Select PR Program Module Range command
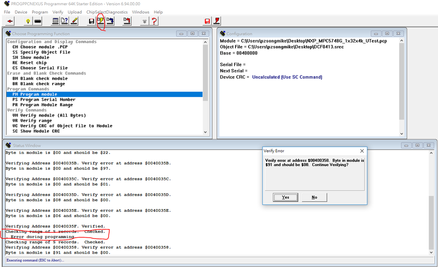Image resolution: width=438 pixels, height=267 pixels. pos(43,105)
